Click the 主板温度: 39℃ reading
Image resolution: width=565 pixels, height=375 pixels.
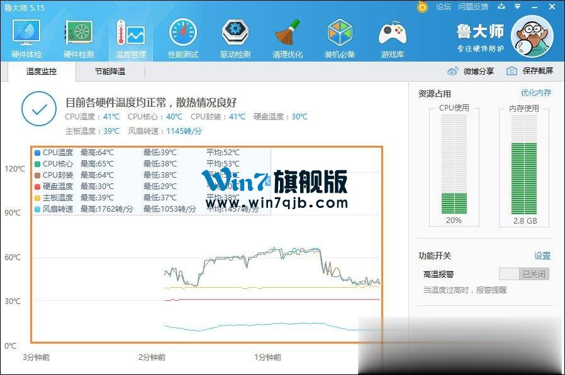tap(92, 131)
